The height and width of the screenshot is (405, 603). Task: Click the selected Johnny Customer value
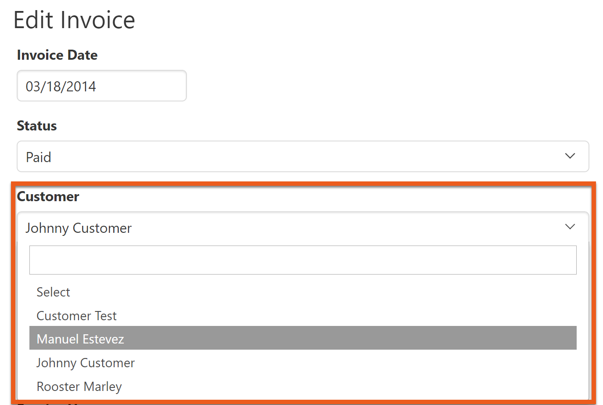[79, 228]
